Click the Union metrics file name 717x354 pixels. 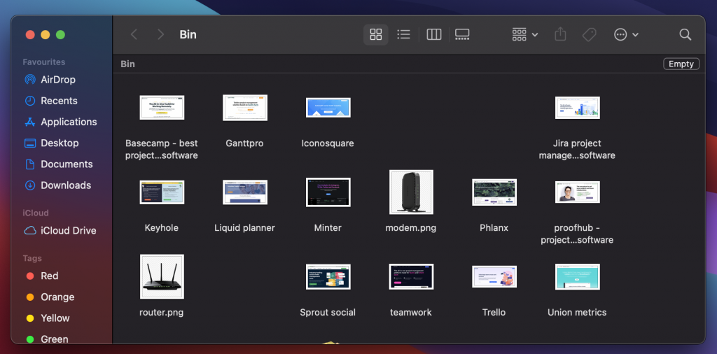point(577,313)
